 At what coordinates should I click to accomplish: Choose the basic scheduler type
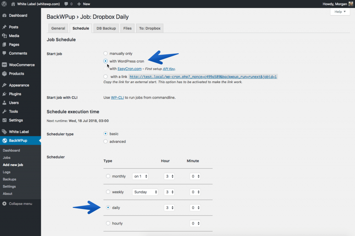(x=105, y=134)
